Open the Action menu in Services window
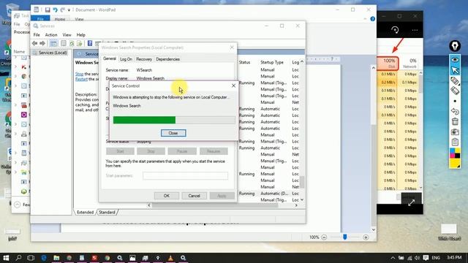 coord(51,35)
